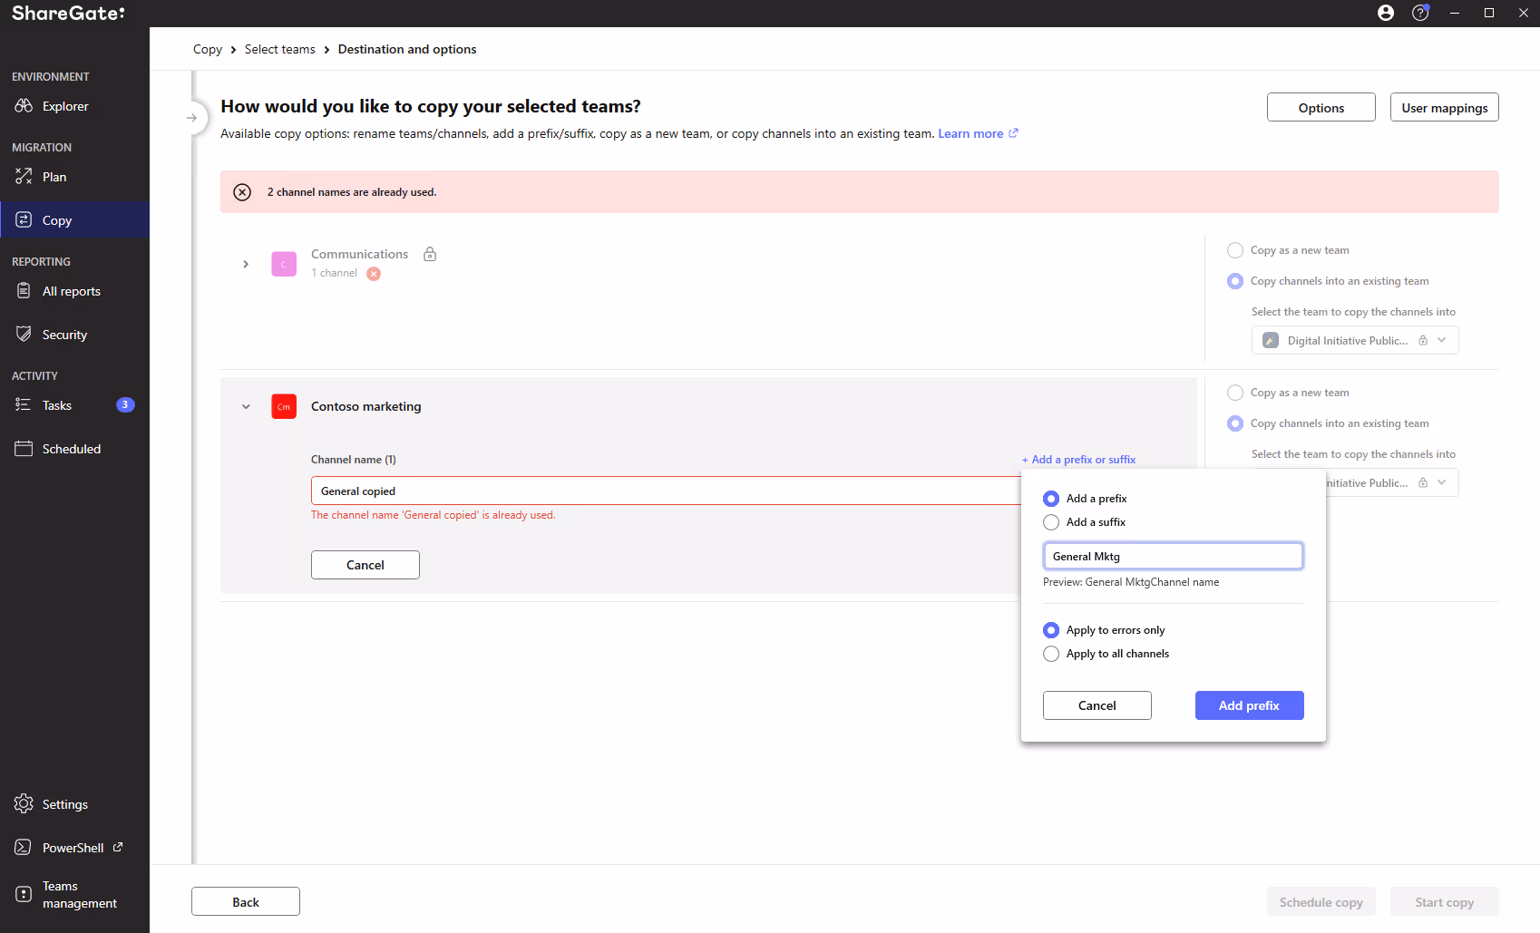
Task: Open the Digital Initiative Public team dropdown
Action: [1355, 341]
